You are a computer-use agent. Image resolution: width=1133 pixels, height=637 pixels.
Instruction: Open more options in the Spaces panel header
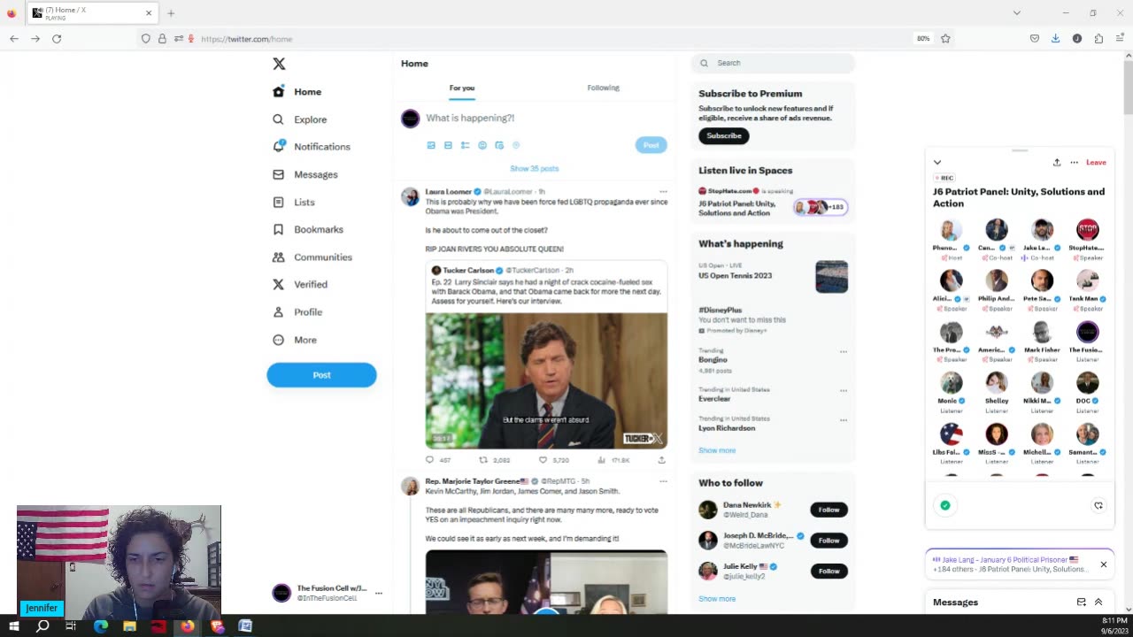coord(1074,163)
